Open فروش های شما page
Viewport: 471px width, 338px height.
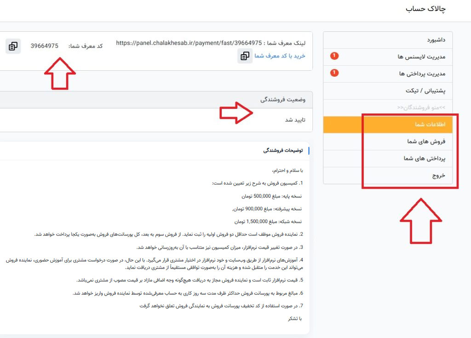(388, 141)
